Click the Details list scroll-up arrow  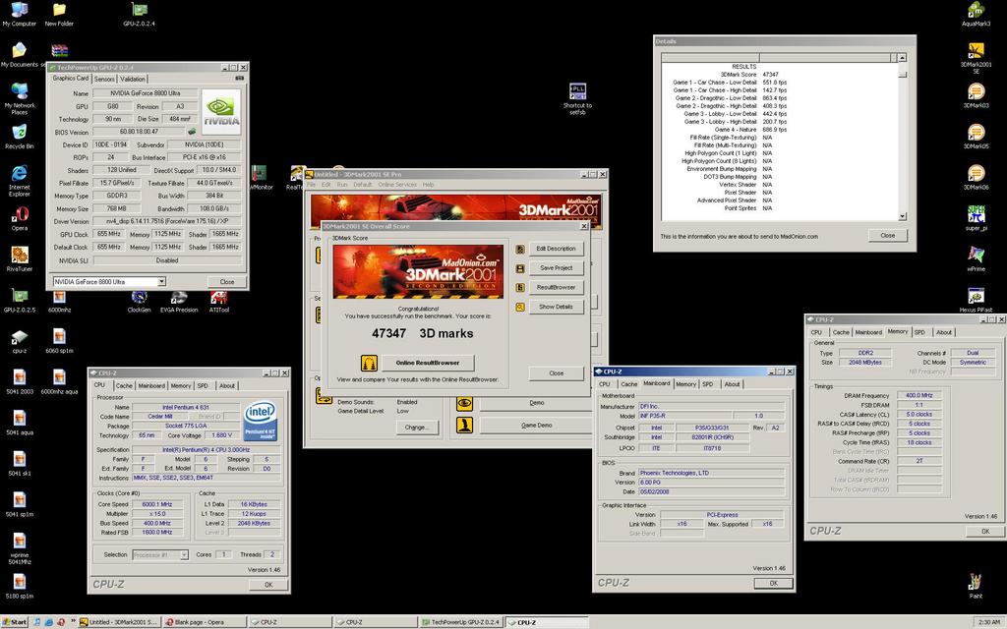(x=903, y=58)
